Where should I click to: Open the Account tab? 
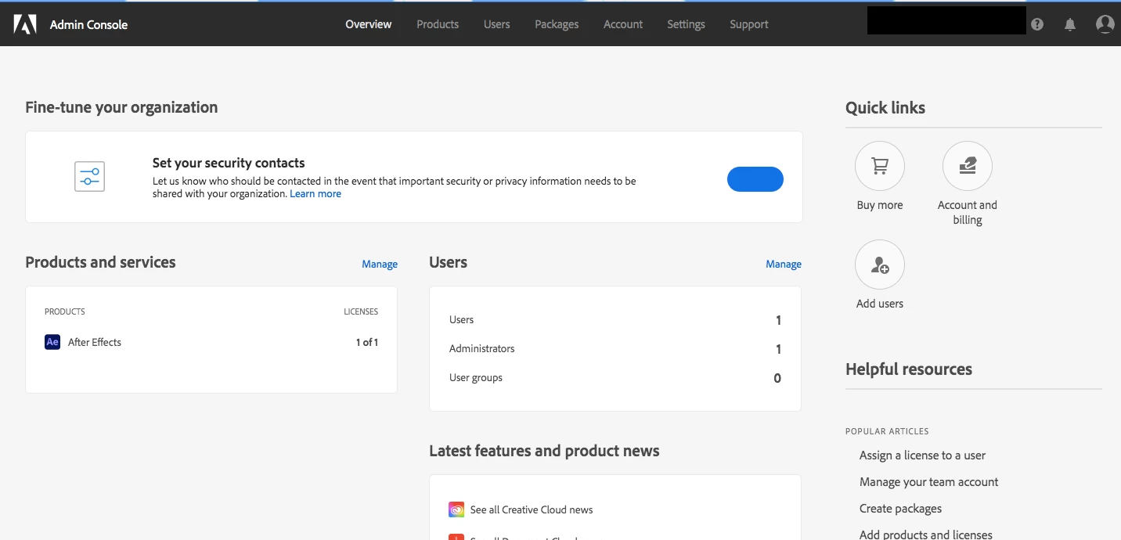pyautogui.click(x=623, y=24)
